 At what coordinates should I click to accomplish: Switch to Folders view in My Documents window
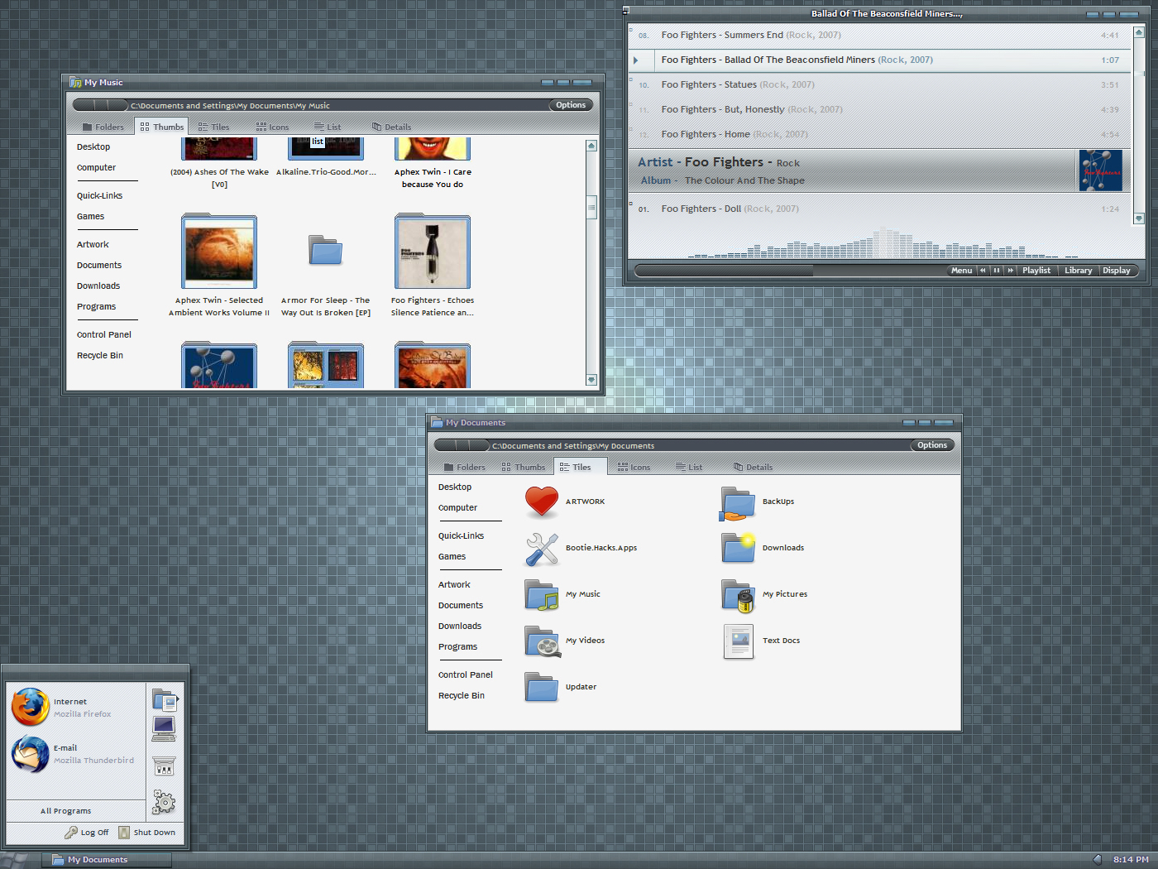click(x=464, y=467)
